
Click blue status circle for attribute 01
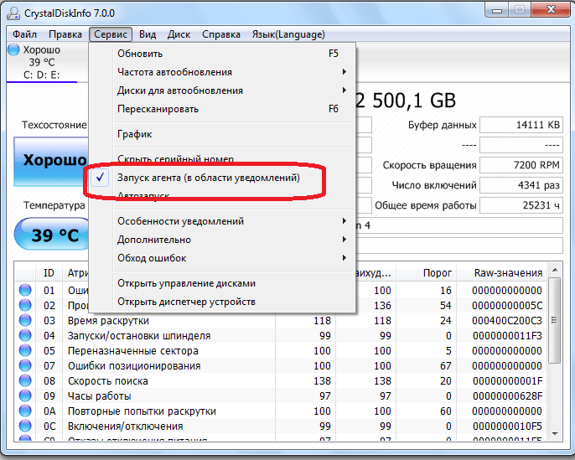25,290
